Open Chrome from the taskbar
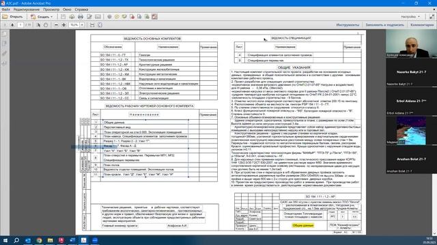 click(39, 240)
